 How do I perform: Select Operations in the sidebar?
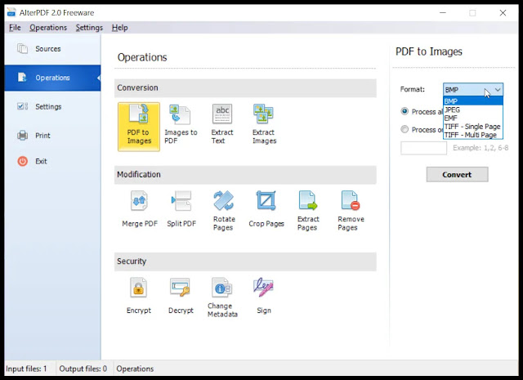pyautogui.click(x=52, y=78)
